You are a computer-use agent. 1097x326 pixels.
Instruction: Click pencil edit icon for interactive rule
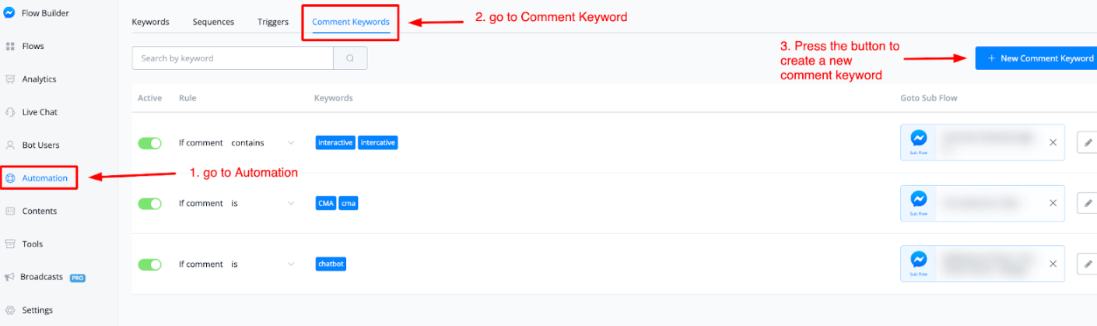click(1087, 142)
